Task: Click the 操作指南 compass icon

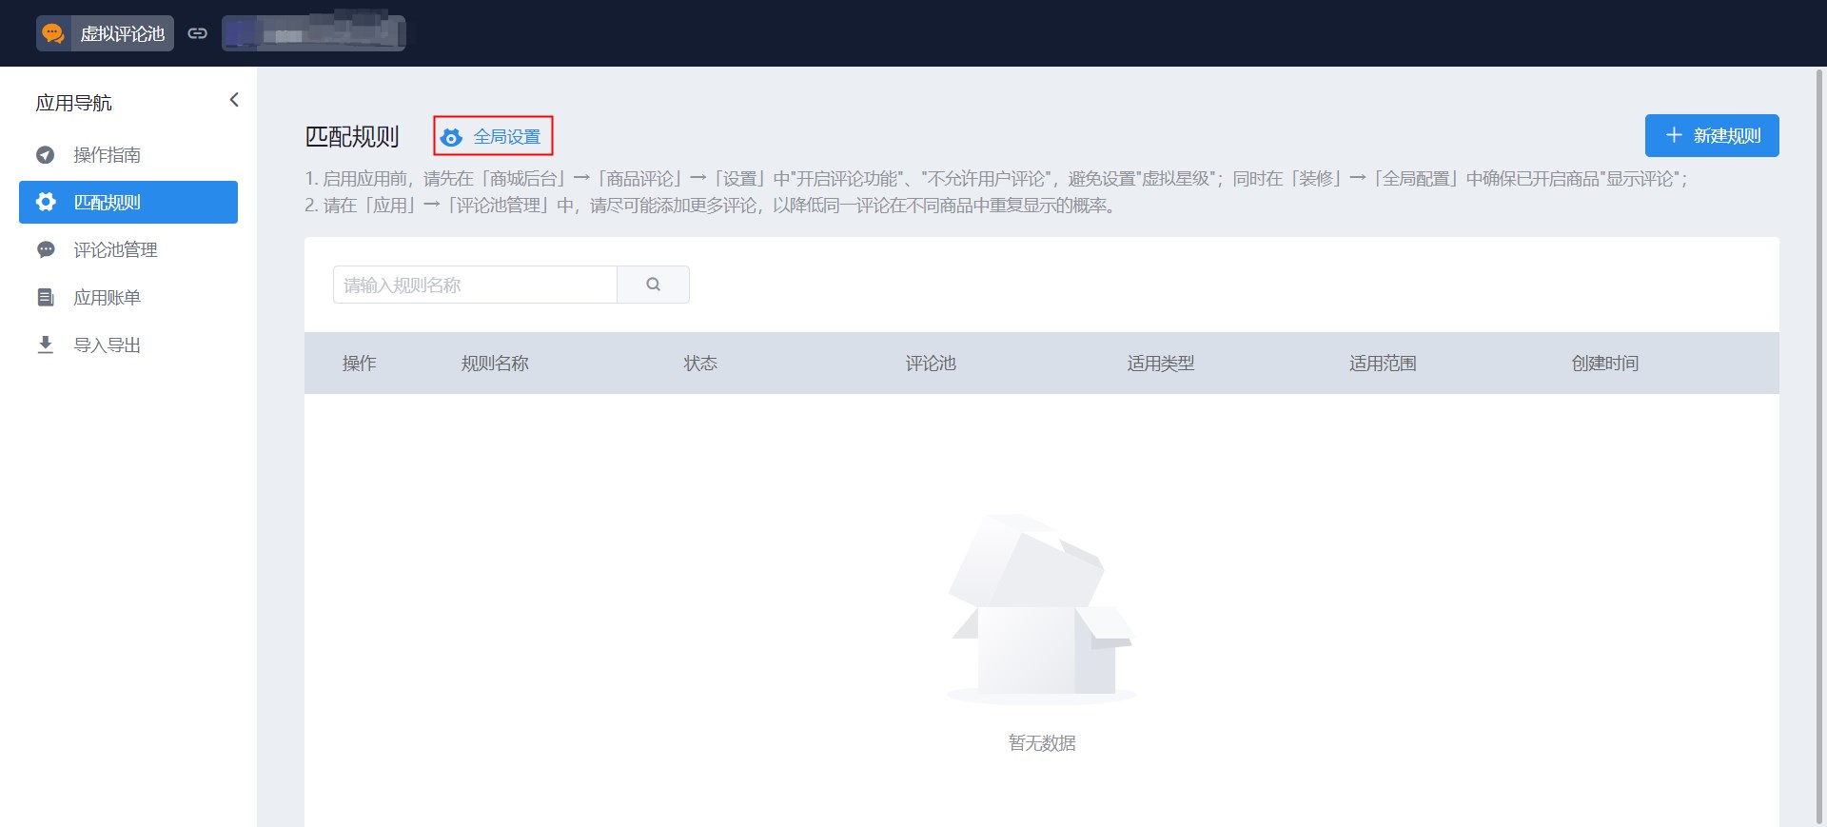Action: point(45,154)
